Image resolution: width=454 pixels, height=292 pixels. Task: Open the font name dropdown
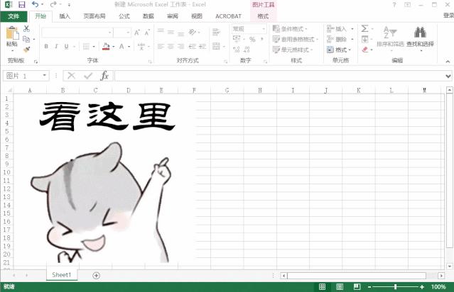(109, 33)
